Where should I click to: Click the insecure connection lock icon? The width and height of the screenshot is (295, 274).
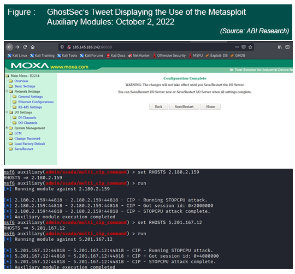point(69,47)
